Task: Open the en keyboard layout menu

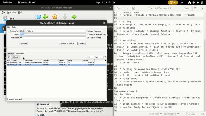Action: pos(182,2)
